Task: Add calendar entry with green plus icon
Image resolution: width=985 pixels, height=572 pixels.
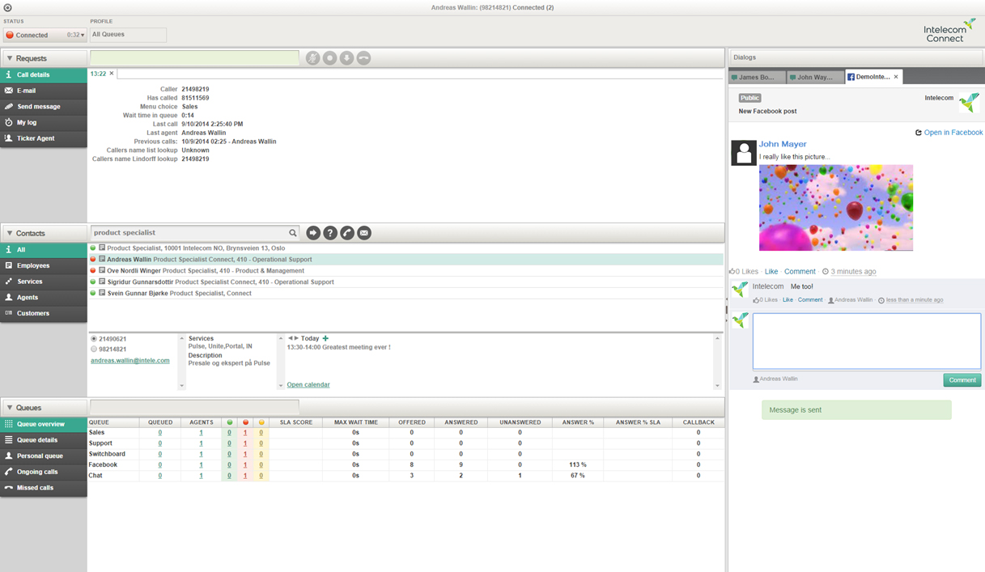Action: coord(325,338)
